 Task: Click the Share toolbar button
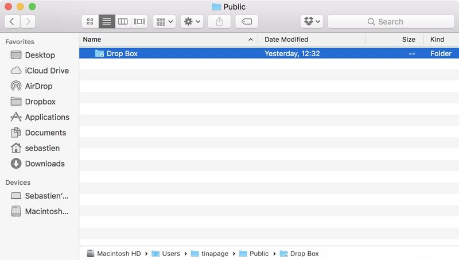pyautogui.click(x=219, y=22)
